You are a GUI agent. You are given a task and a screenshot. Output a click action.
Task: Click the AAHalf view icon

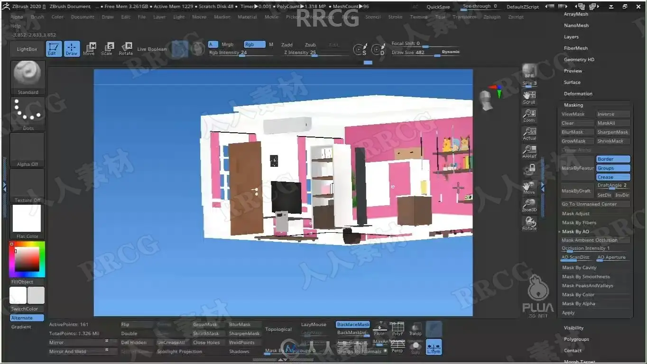[529, 151]
